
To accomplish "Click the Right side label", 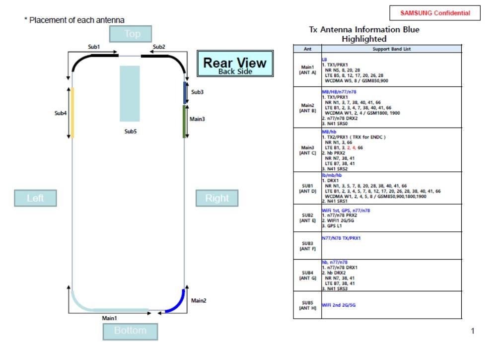I will (217, 198).
